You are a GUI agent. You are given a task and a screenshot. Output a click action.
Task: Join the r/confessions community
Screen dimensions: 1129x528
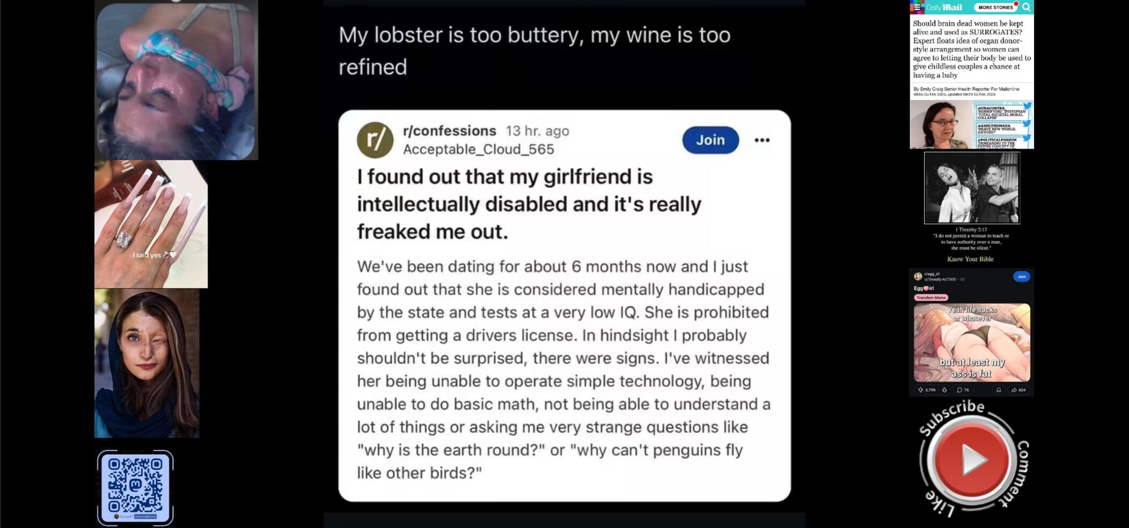710,140
